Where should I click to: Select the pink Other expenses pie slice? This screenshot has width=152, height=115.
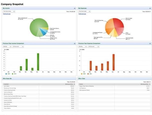pos(120,31)
